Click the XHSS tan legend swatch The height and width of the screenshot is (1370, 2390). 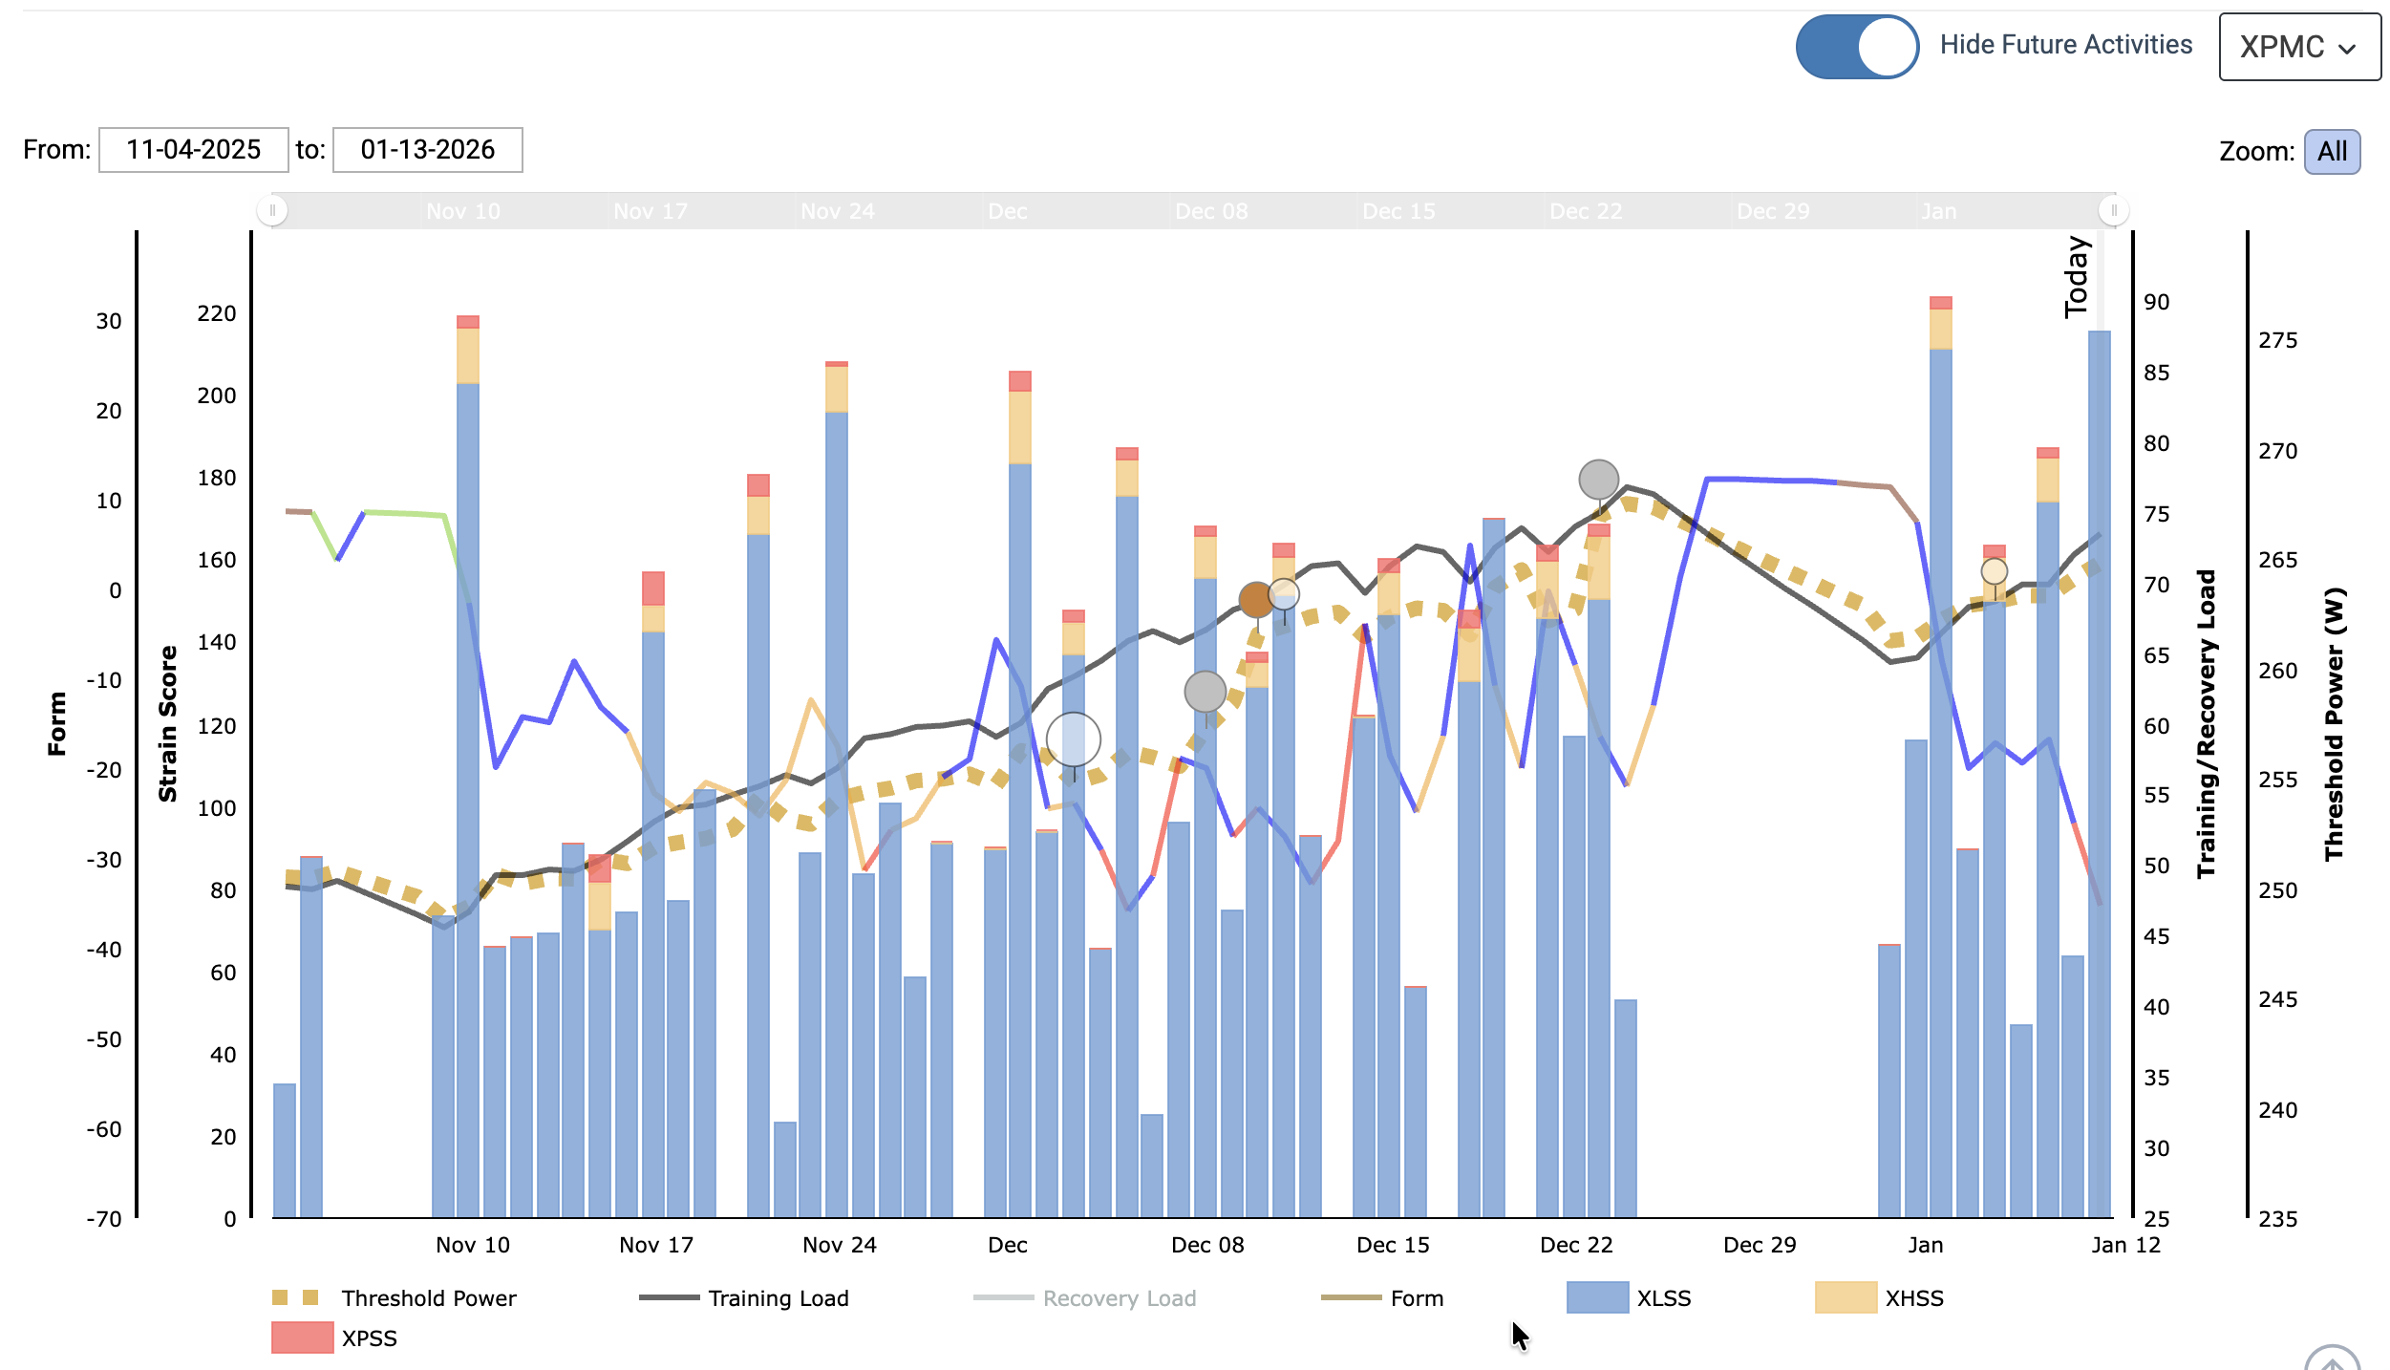point(1846,1298)
